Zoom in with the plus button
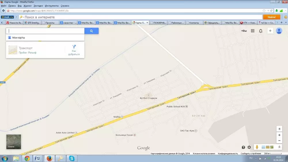 pos(279,135)
